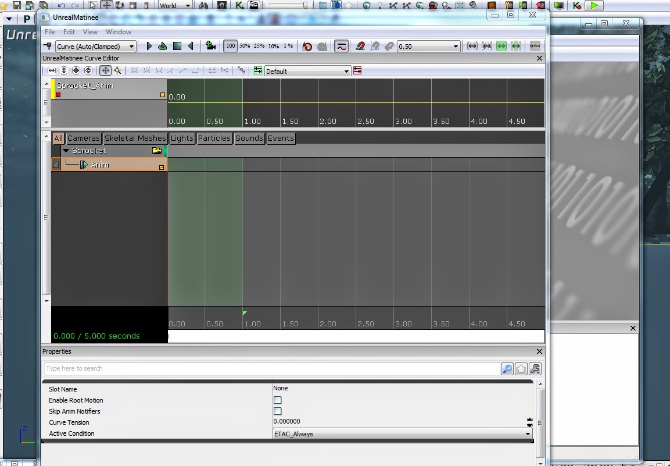670x466 pixels.
Task: Open the World coordinate dropdown in editor
Action: click(175, 6)
